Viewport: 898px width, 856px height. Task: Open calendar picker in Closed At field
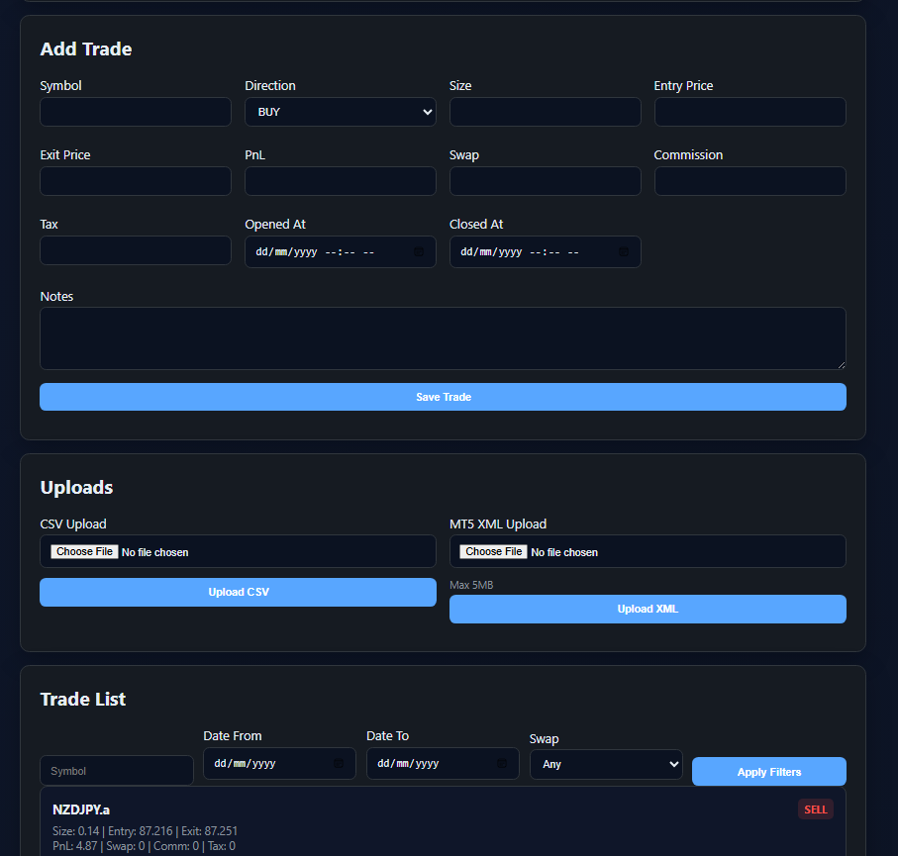(624, 252)
